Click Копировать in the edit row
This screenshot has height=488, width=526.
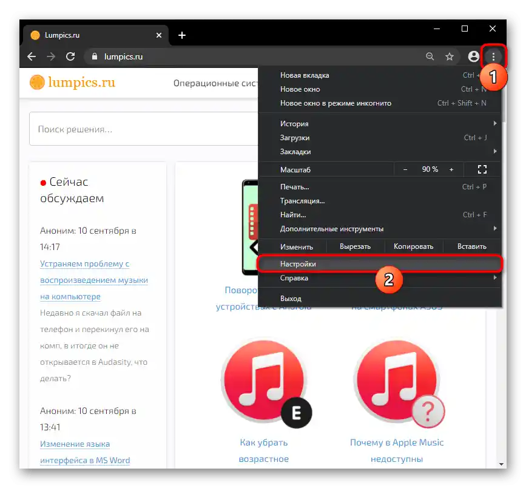click(414, 246)
